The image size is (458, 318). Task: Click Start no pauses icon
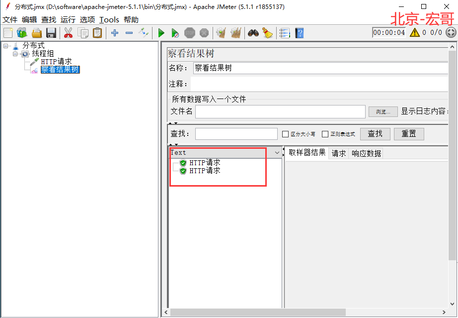pos(175,33)
